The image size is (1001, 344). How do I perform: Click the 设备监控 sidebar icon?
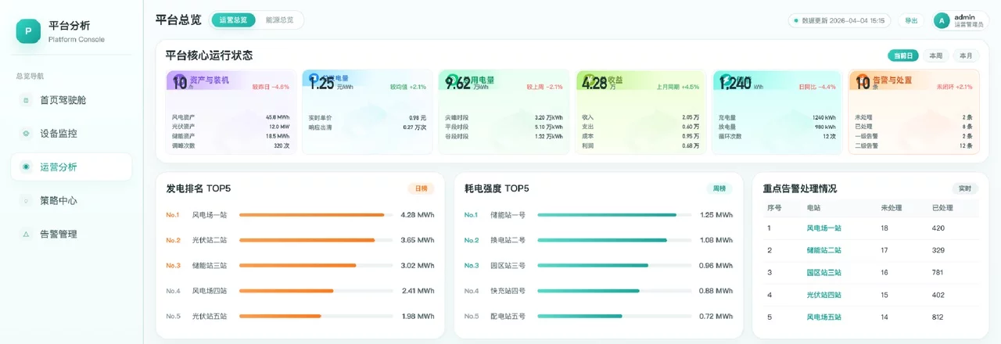coord(26,134)
